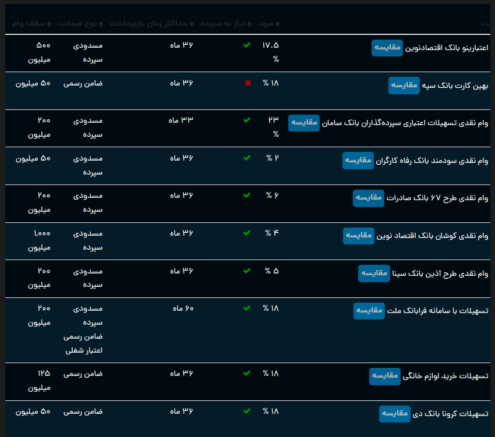Add سودمند بانک رفاه کارگران to comparison
This screenshot has width=495, height=437.
click(x=358, y=161)
